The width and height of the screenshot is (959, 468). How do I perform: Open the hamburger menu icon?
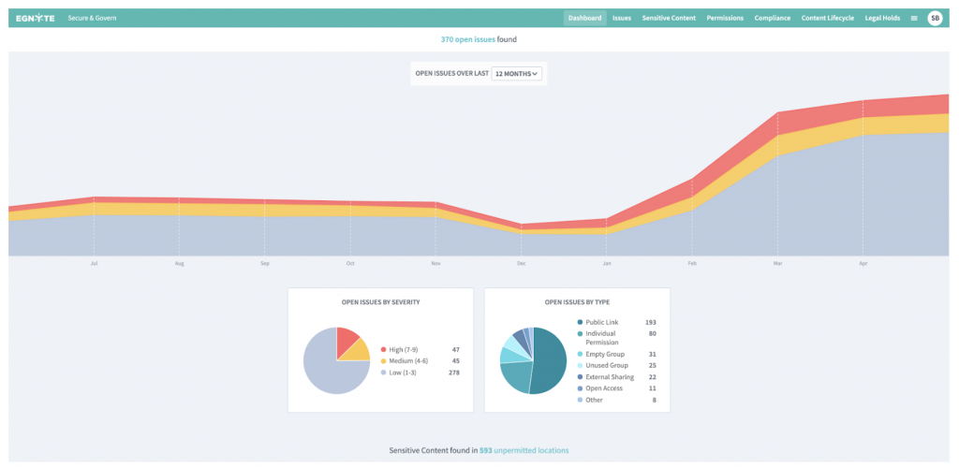[x=914, y=18]
